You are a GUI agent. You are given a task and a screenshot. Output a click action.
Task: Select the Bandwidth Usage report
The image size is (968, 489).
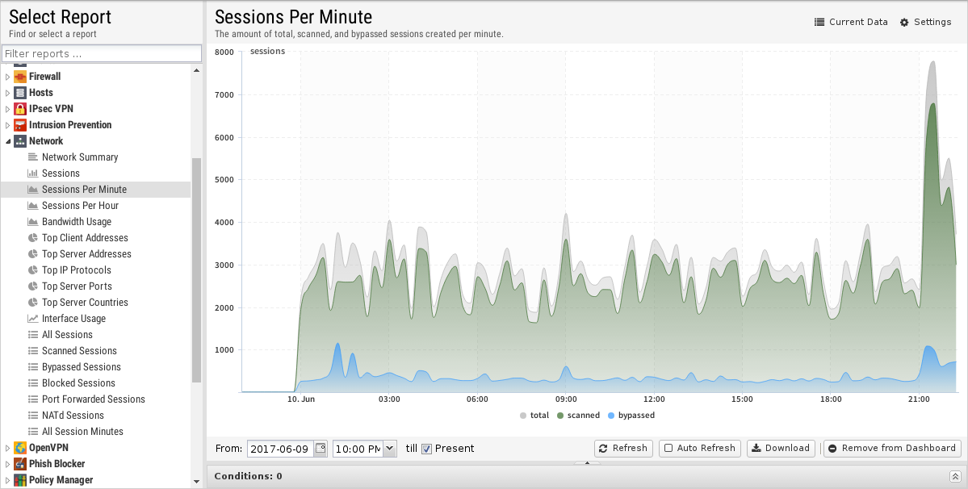pos(77,222)
